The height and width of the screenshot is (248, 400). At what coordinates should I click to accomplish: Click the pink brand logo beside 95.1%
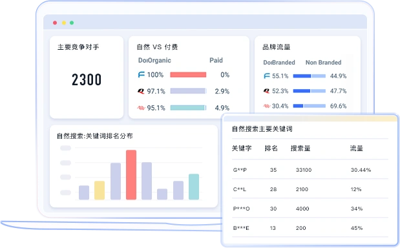click(141, 108)
